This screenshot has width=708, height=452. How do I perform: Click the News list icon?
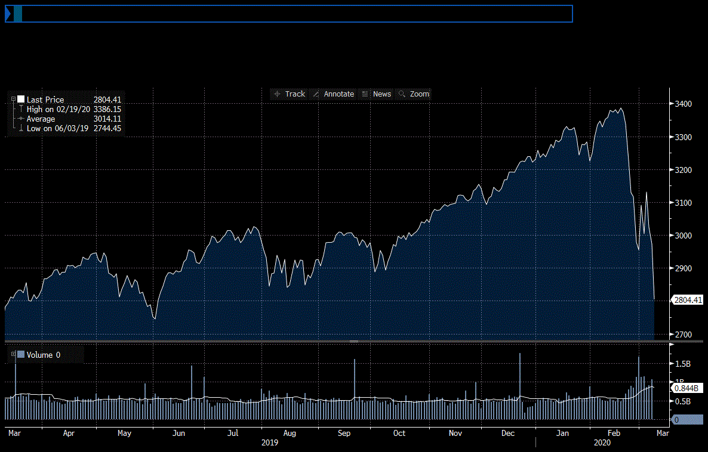[x=365, y=94]
